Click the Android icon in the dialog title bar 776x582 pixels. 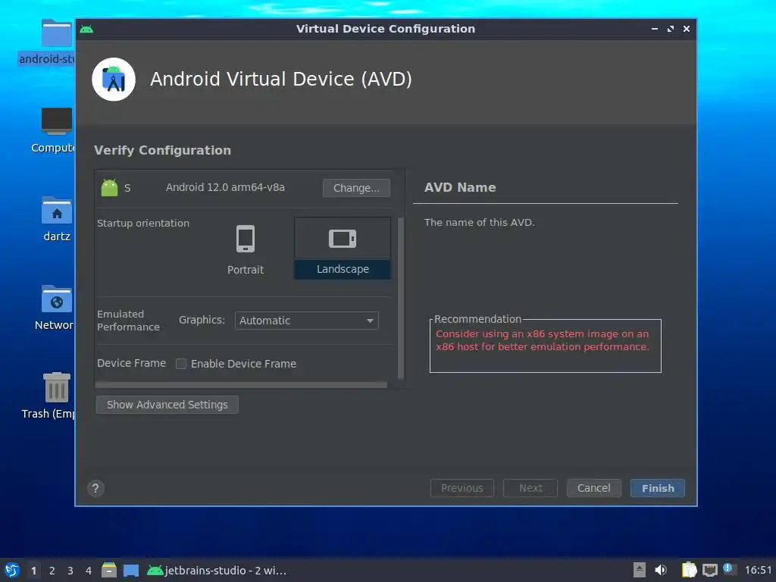(x=86, y=30)
